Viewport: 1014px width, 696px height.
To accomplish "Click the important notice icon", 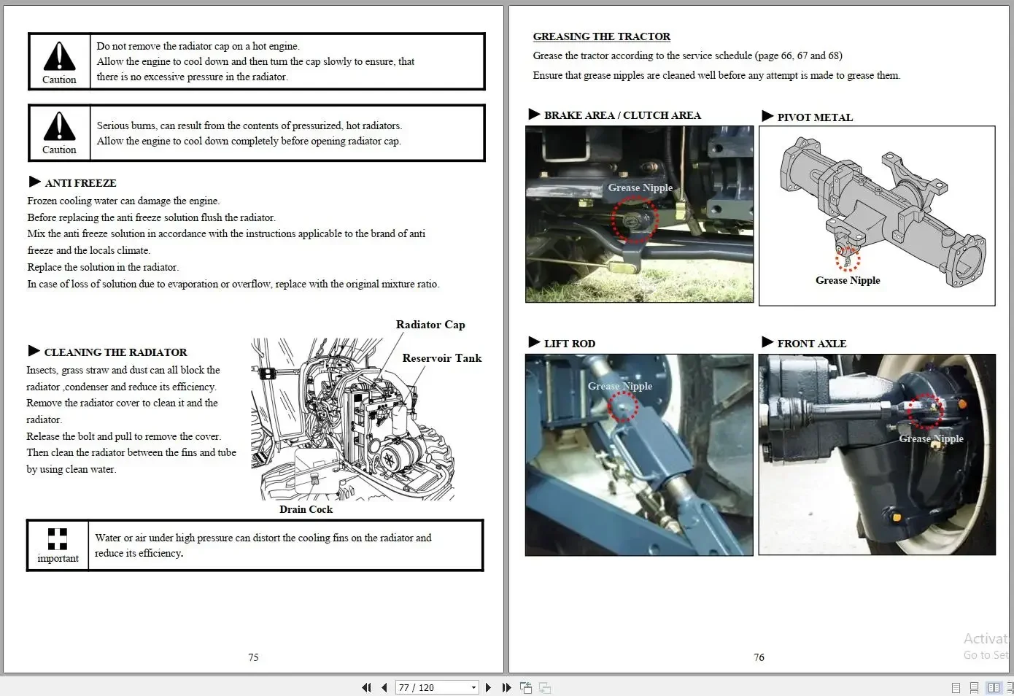I will 58,538.
